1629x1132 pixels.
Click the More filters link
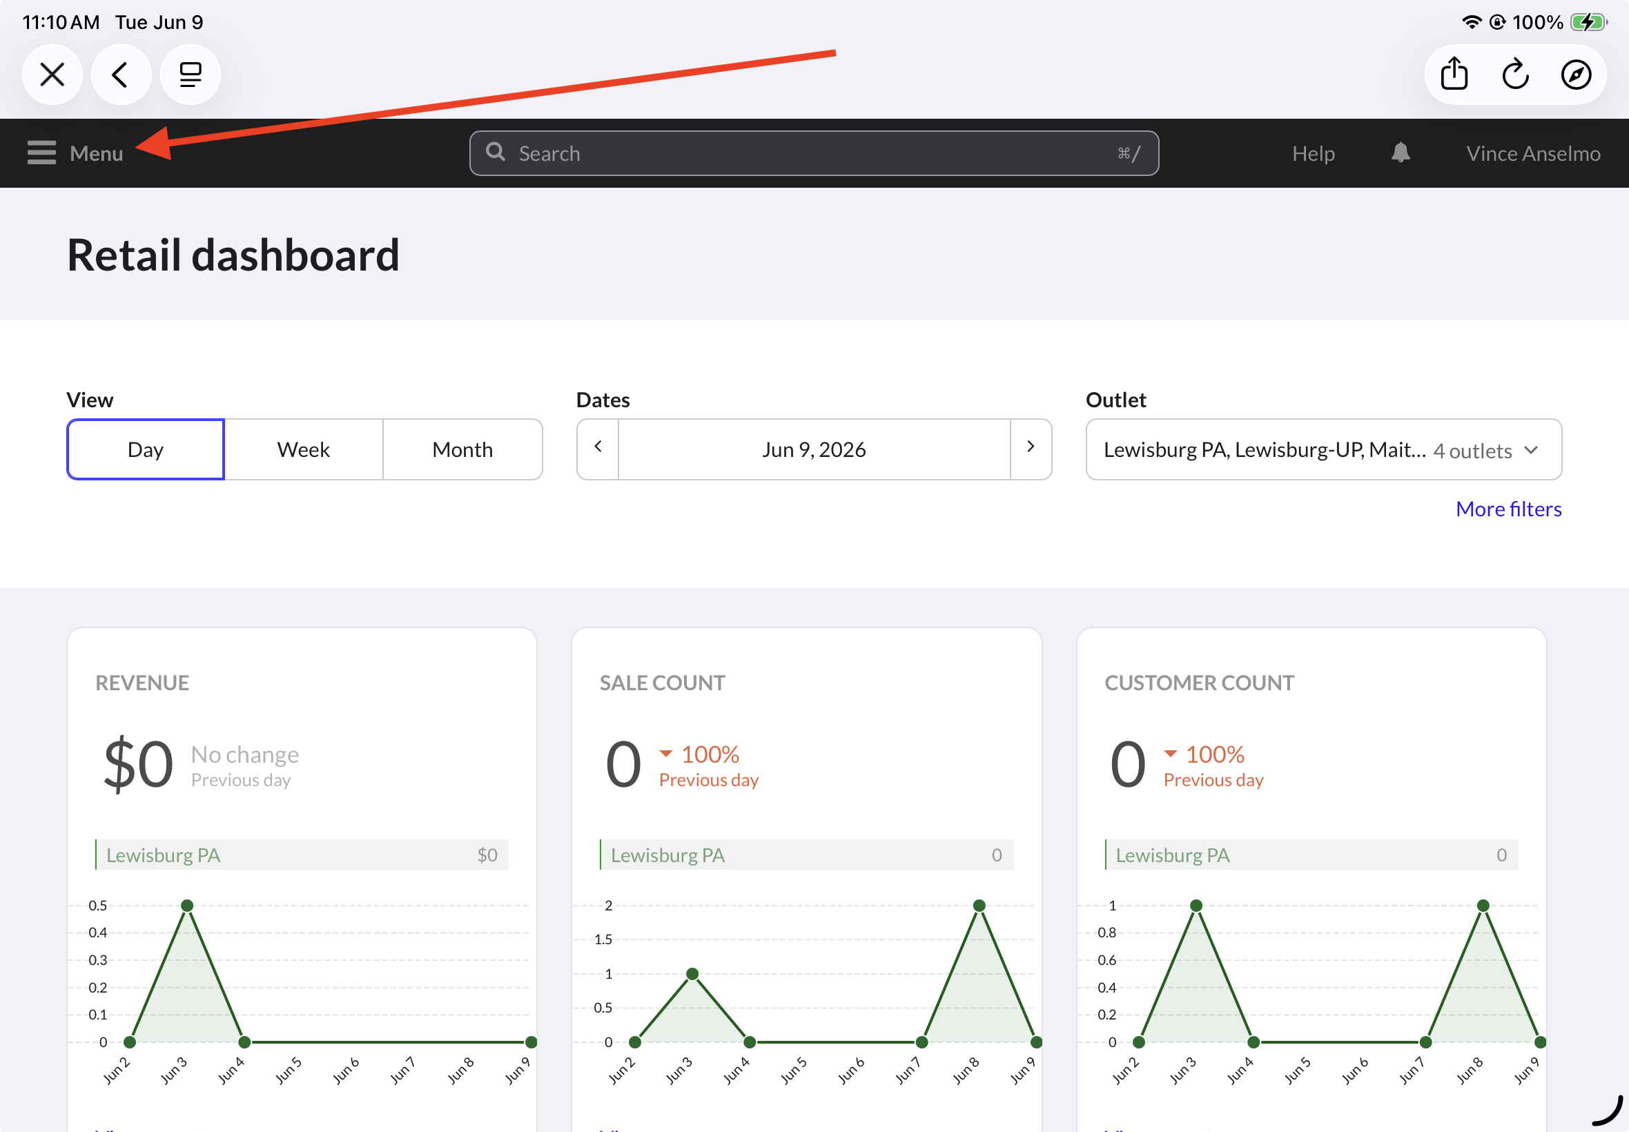1508,509
